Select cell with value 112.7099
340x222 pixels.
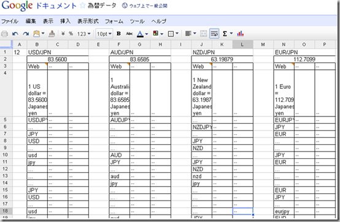point(304,59)
